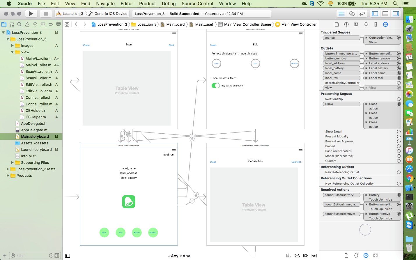Stop the running build
416x260 pixels.
[46, 14]
